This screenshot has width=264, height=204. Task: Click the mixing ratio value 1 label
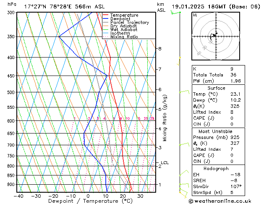click(75, 118)
